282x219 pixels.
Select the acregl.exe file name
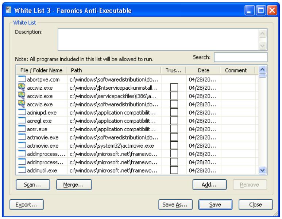click(39, 121)
